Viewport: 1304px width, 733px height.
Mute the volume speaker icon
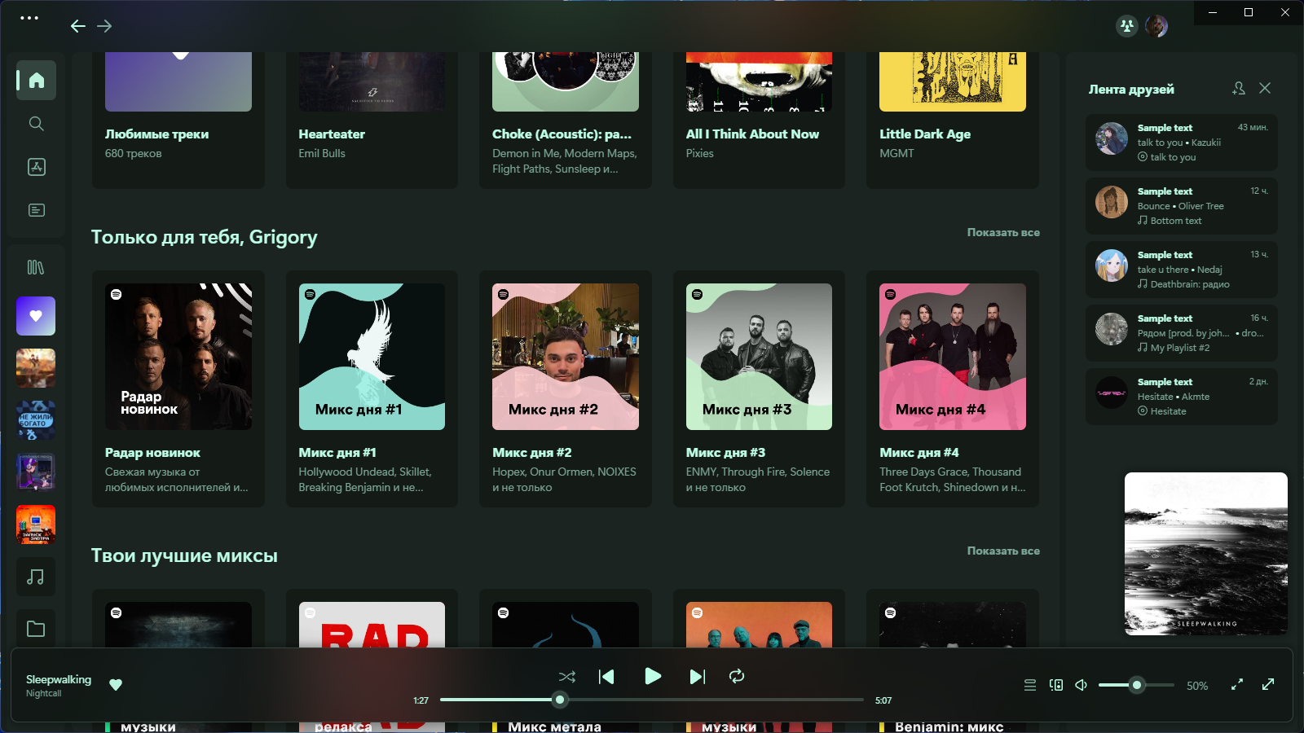click(1082, 685)
